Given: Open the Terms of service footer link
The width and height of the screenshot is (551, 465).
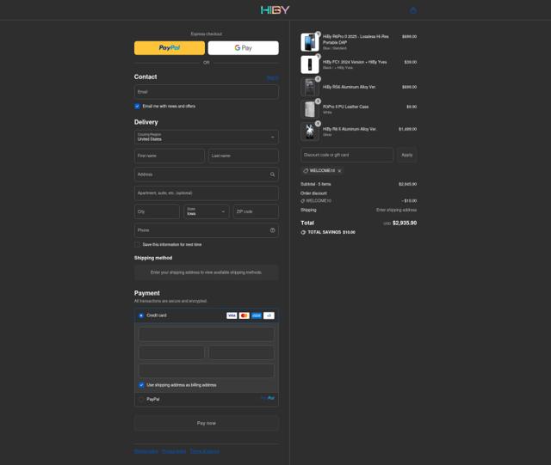Looking at the screenshot, I should coord(205,451).
